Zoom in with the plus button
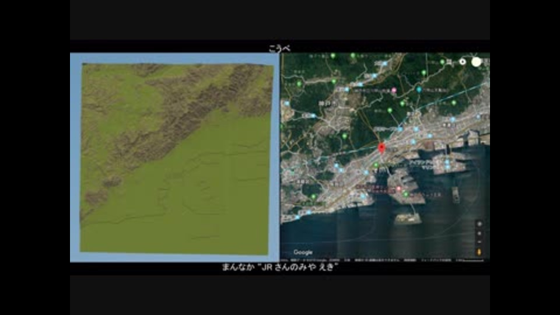 [480, 233]
